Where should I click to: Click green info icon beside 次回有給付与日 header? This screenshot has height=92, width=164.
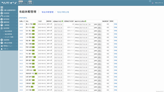pos(62,21)
